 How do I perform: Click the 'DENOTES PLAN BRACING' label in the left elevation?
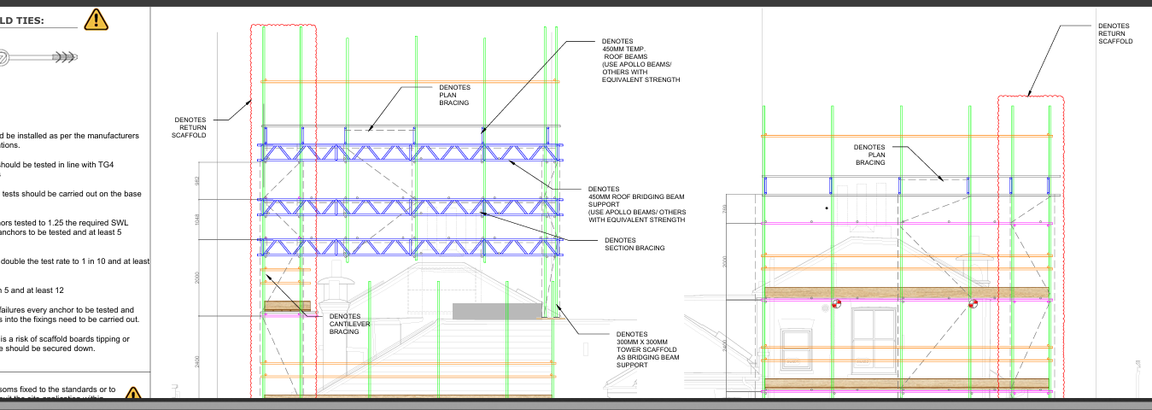coord(453,95)
